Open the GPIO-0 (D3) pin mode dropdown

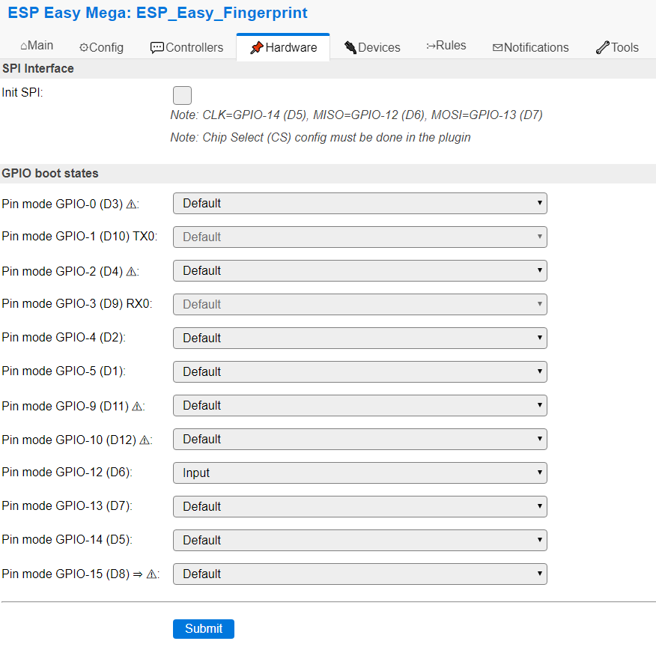click(359, 204)
